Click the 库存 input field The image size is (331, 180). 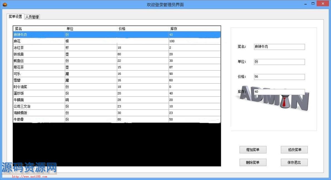coord(279,92)
